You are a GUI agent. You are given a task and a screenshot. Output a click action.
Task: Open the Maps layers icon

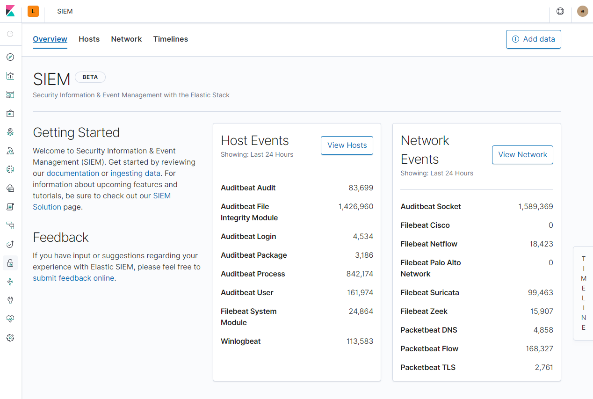pyautogui.click(x=10, y=132)
